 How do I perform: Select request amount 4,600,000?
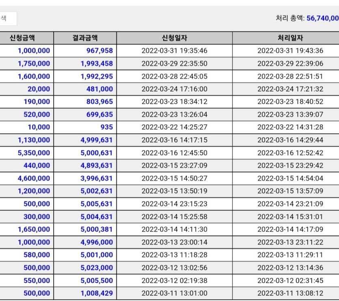coord(34,179)
